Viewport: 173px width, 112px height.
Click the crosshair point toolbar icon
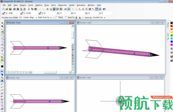(47, 9)
